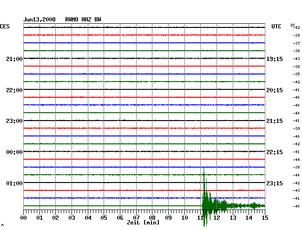Image resolution: width=302 pixels, height=230 pixels.
Task: Click minute tick label "10" on the x-axis
Action: pos(184,217)
